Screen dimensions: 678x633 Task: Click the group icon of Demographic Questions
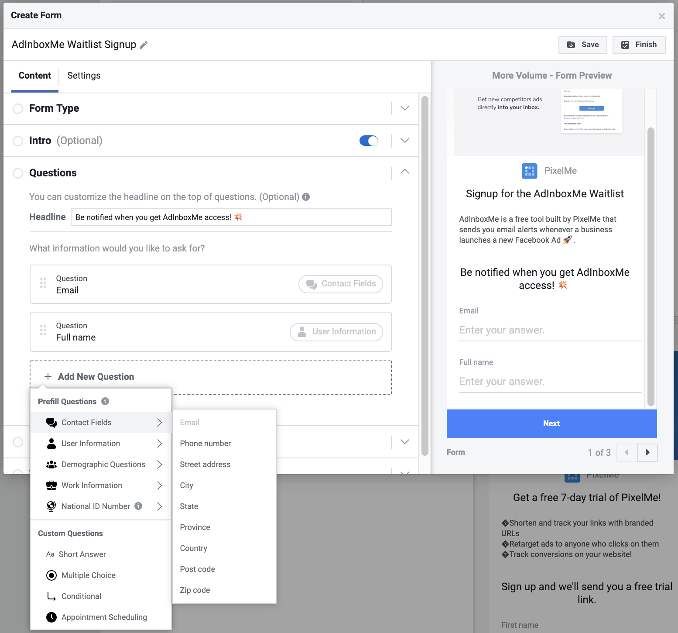51,464
